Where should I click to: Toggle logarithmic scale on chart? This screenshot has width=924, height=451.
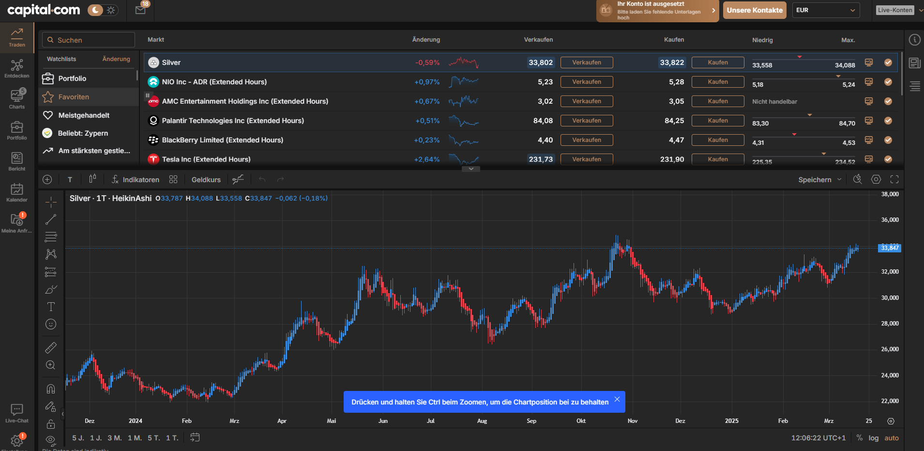point(873,438)
